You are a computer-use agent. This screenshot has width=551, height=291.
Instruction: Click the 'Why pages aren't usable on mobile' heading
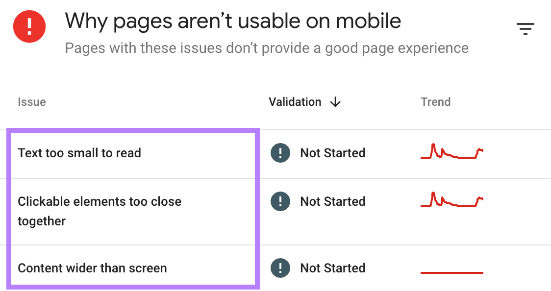[233, 21]
